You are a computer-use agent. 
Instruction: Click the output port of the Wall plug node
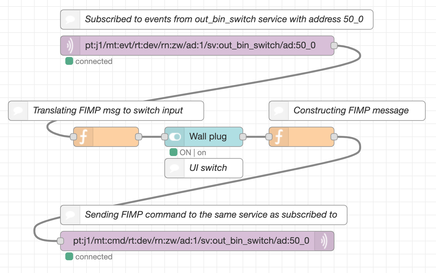(x=243, y=137)
